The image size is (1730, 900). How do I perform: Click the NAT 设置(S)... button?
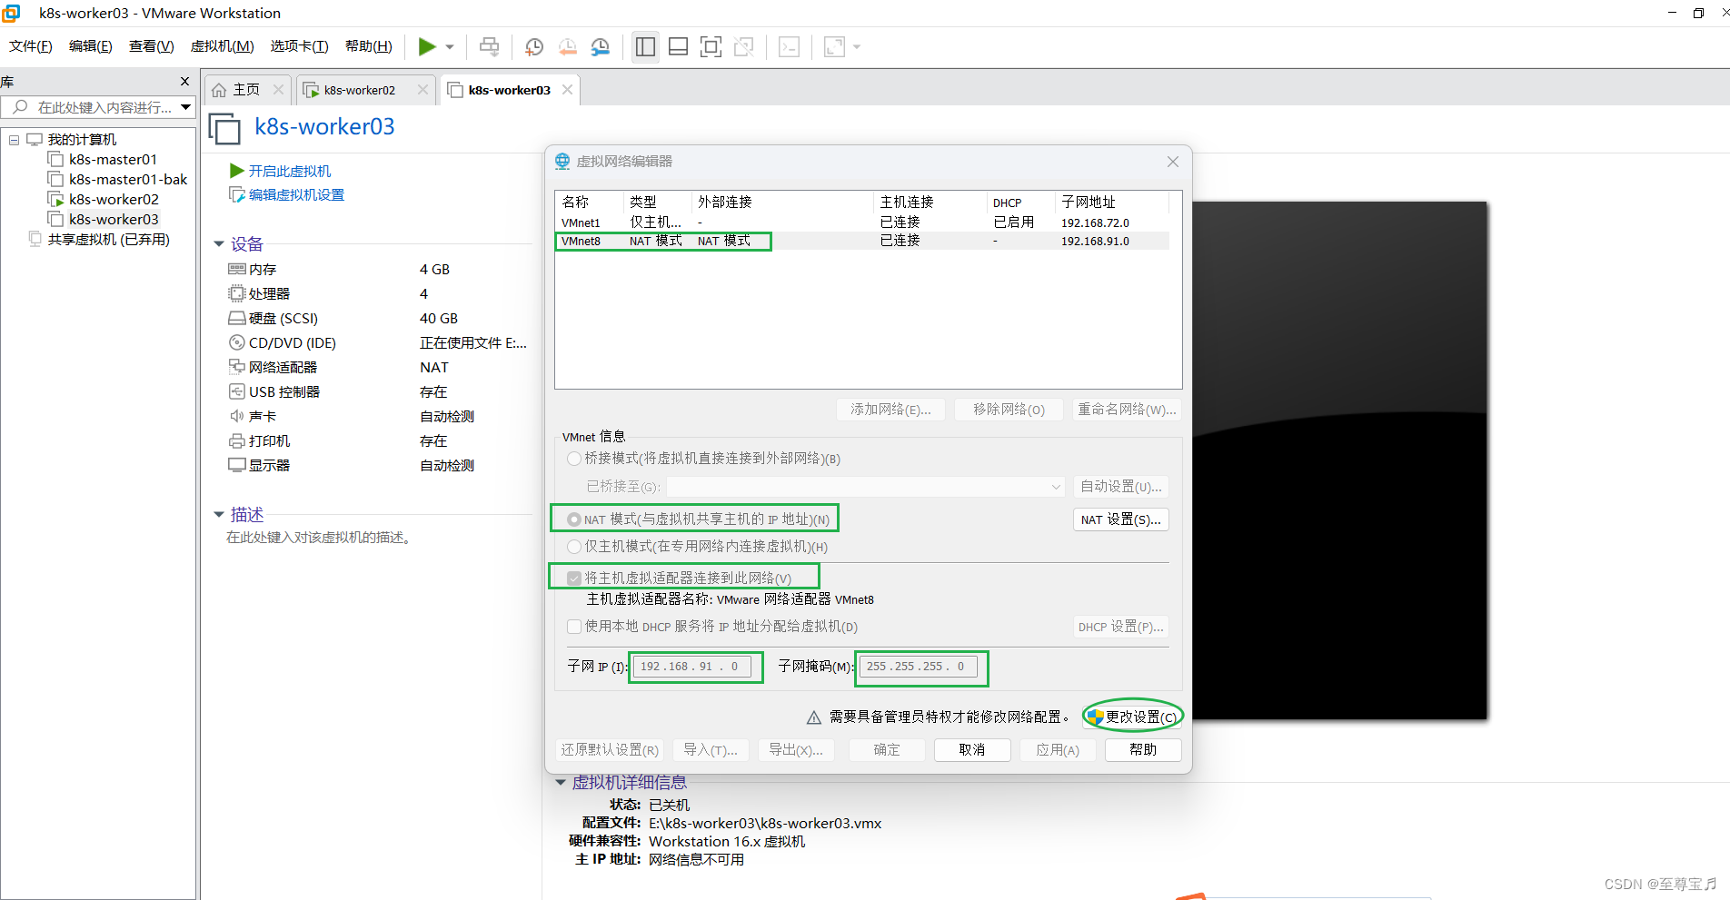point(1120,519)
